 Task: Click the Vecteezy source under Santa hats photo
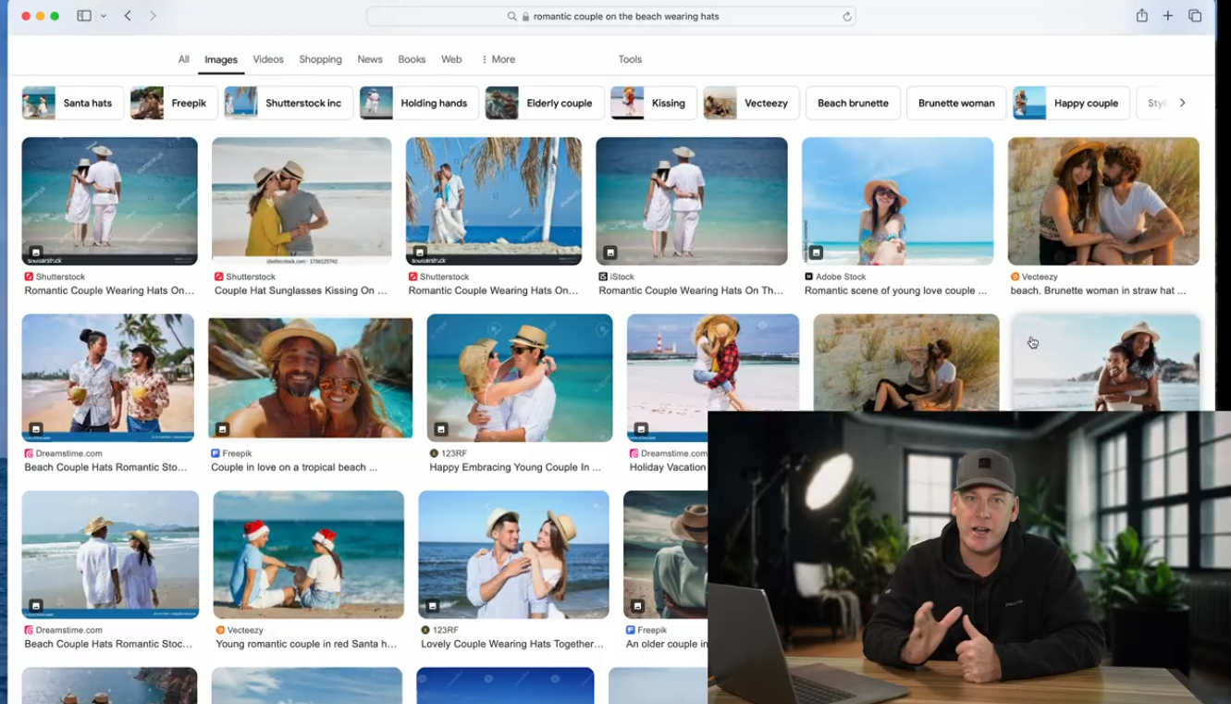pos(245,630)
